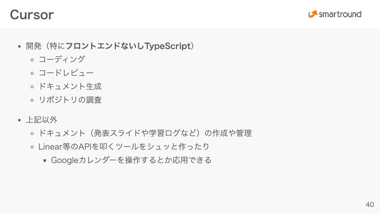Select the bold フロントエンドないしTypeScript text
380x214 pixels.
[x=128, y=46]
